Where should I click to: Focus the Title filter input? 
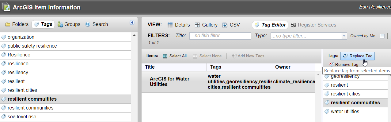tap(220, 36)
